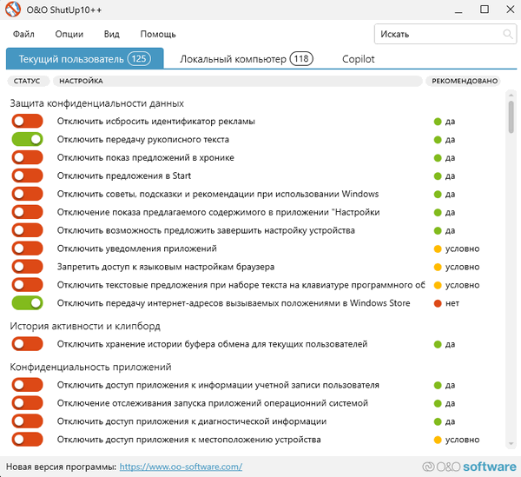This screenshot has width=521, height=477.
Task: Toggle switch for доступ к местоположению устройства
Action: coord(27,440)
